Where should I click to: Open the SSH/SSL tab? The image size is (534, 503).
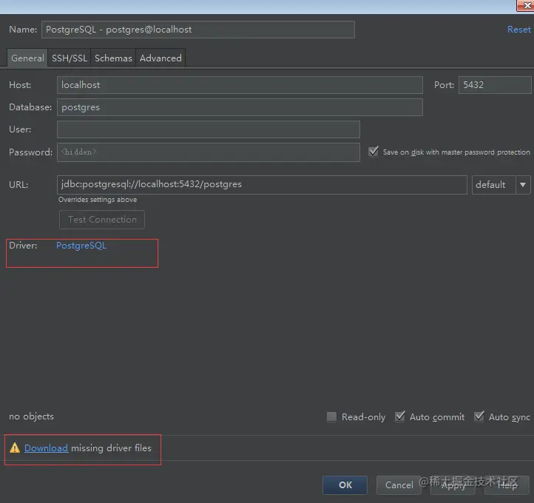click(x=70, y=58)
